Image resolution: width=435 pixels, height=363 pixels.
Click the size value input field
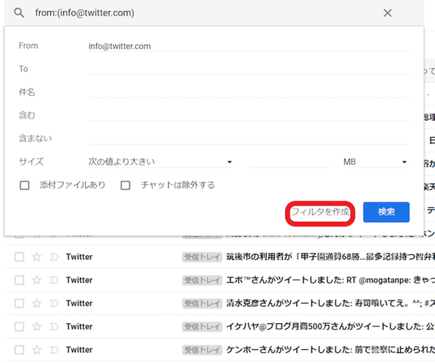(289, 162)
